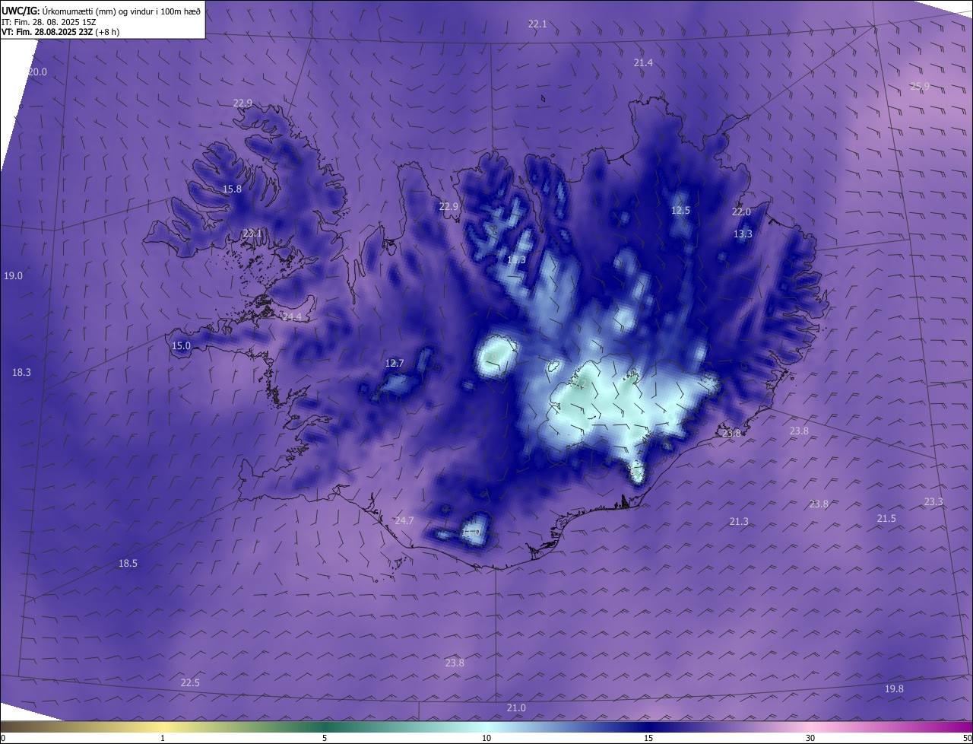Click the 22.1 value label
The width and height of the screenshot is (973, 744).
coord(537,24)
